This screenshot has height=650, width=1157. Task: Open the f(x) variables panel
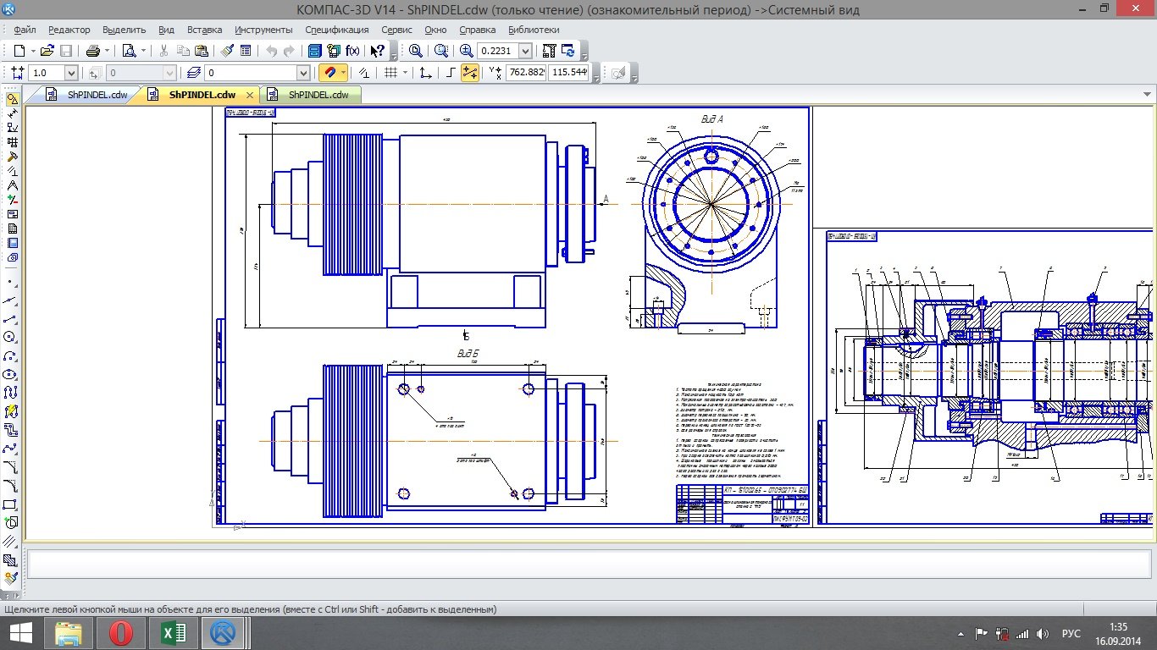352,51
